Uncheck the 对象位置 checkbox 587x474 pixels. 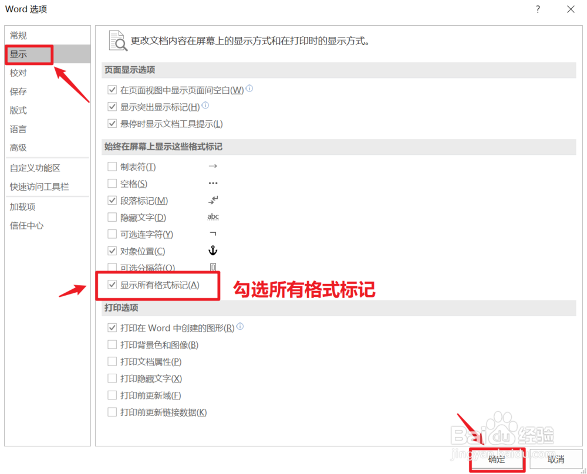pos(112,250)
